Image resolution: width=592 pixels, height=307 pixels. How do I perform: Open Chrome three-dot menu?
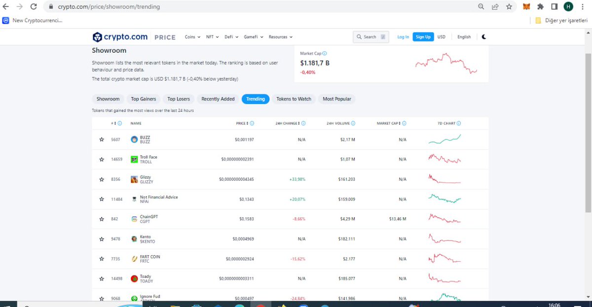[x=583, y=7]
